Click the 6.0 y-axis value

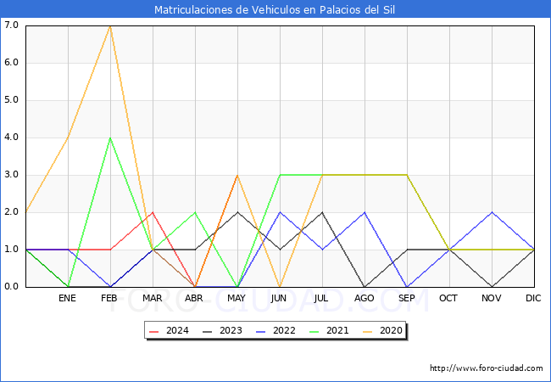(x=11, y=62)
